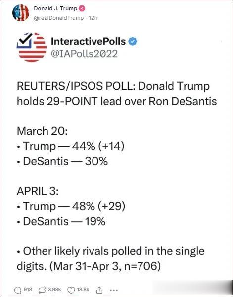Open the @realDonaldTrump handle link

(58, 18)
